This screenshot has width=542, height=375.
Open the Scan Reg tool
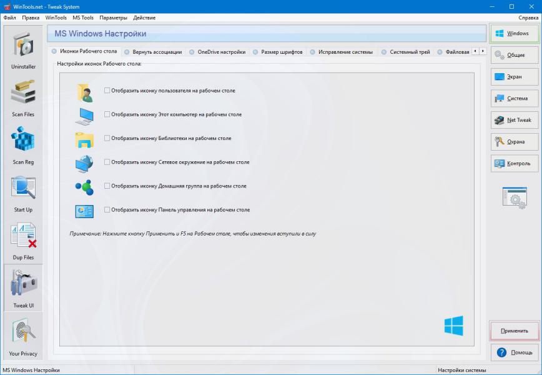[24, 145]
